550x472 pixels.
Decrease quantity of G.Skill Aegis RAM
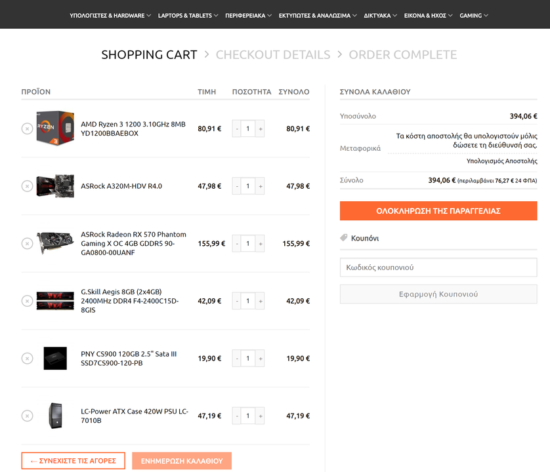click(x=237, y=301)
